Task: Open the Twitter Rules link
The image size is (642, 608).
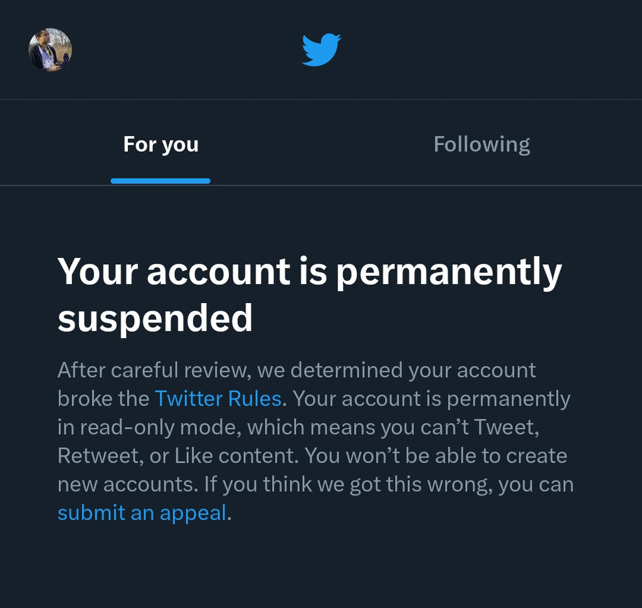Action: pyautogui.click(x=218, y=398)
